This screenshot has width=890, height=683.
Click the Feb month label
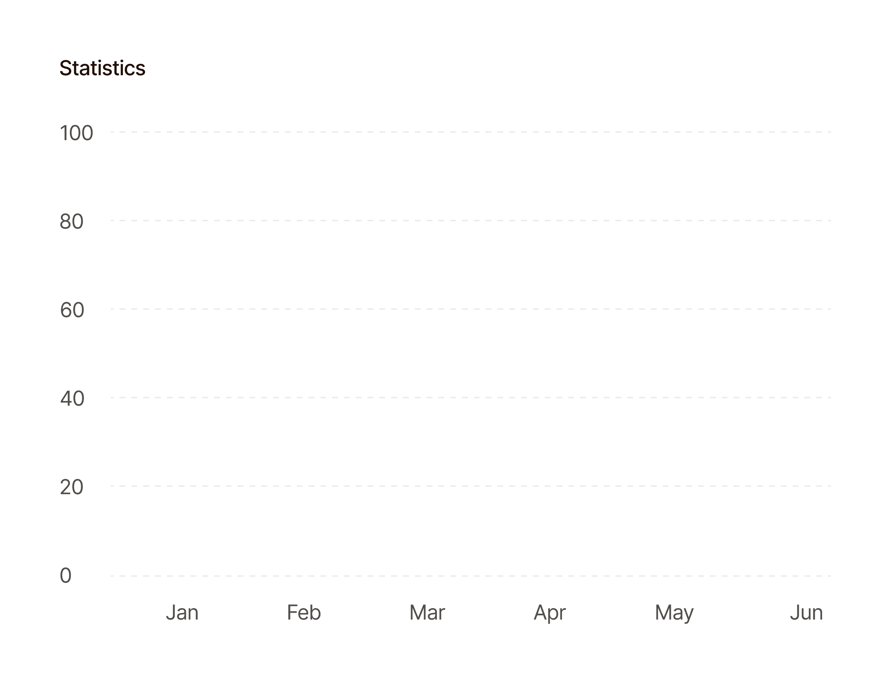point(304,612)
